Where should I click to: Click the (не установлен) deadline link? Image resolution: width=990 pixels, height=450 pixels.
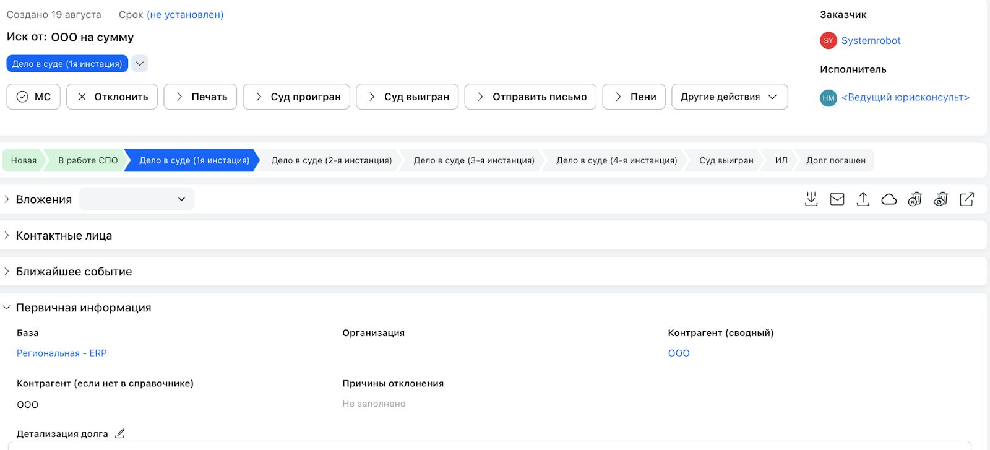[185, 15]
